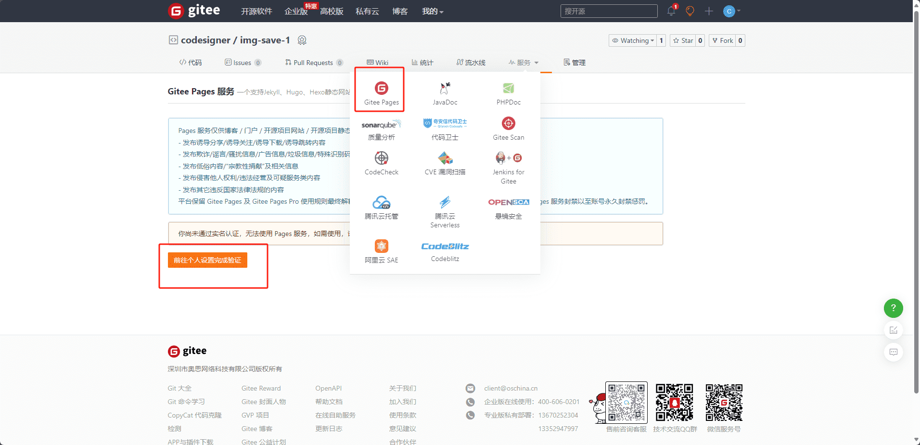The width and height of the screenshot is (920, 445).
Task: Click the 技术交流QQ群 QR code
Action: coord(675,403)
